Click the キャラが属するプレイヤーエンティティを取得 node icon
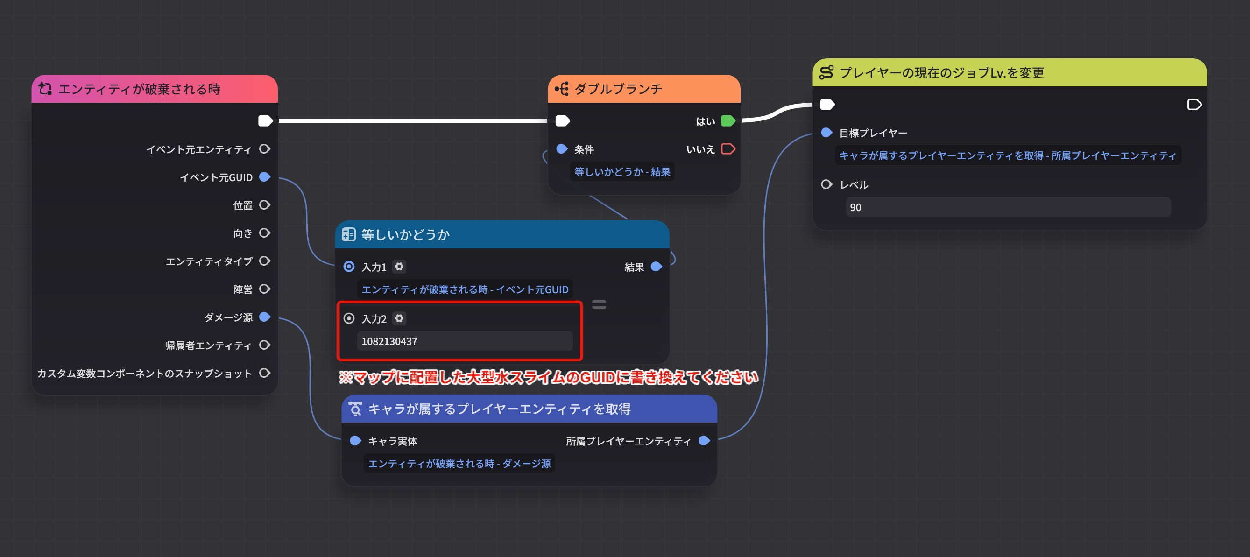1250x557 pixels. pyautogui.click(x=357, y=408)
